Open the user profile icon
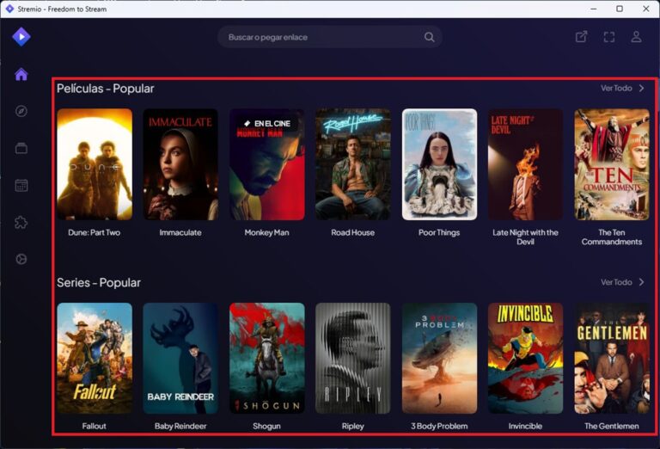The width and height of the screenshot is (660, 449). point(637,37)
